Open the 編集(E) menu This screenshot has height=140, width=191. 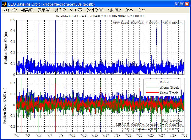pyautogui.click(x=27, y=10)
